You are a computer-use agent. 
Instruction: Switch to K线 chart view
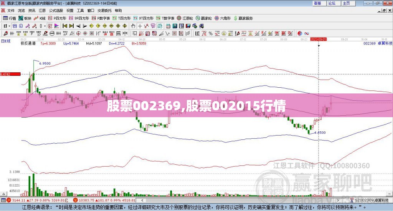point(40,18)
